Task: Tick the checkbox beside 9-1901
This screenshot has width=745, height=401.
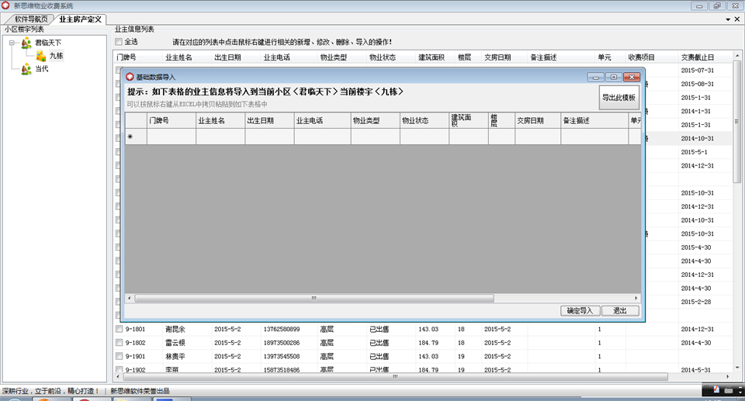Action: tap(120, 356)
